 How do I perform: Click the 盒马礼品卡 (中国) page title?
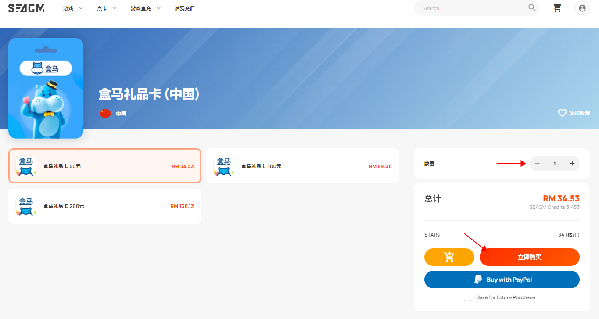click(x=149, y=93)
